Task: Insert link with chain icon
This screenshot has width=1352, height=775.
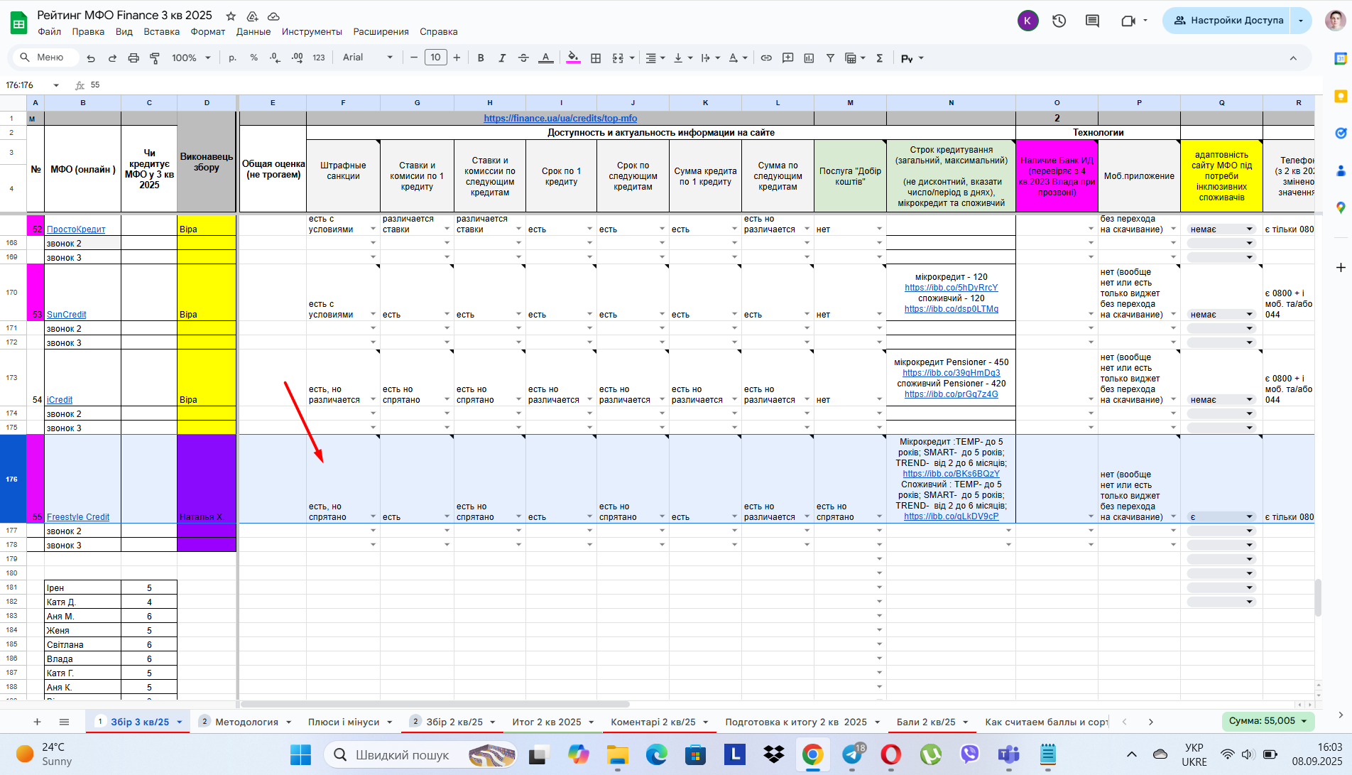Action: pos(766,58)
